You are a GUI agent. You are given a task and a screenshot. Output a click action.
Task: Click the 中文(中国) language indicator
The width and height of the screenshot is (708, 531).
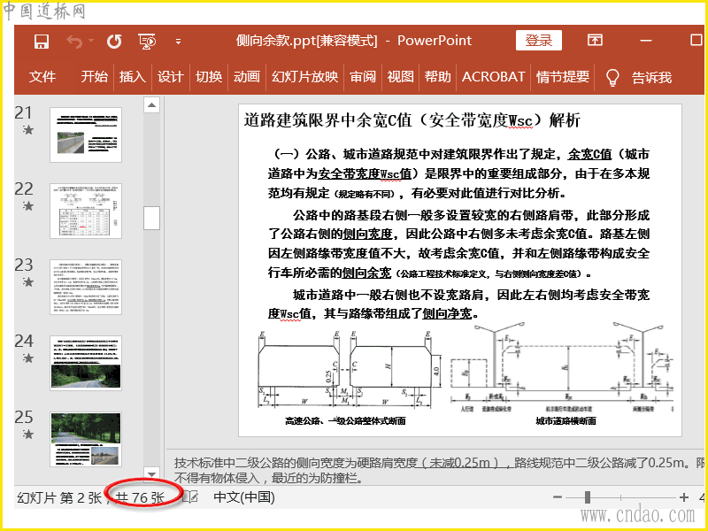[x=244, y=497]
